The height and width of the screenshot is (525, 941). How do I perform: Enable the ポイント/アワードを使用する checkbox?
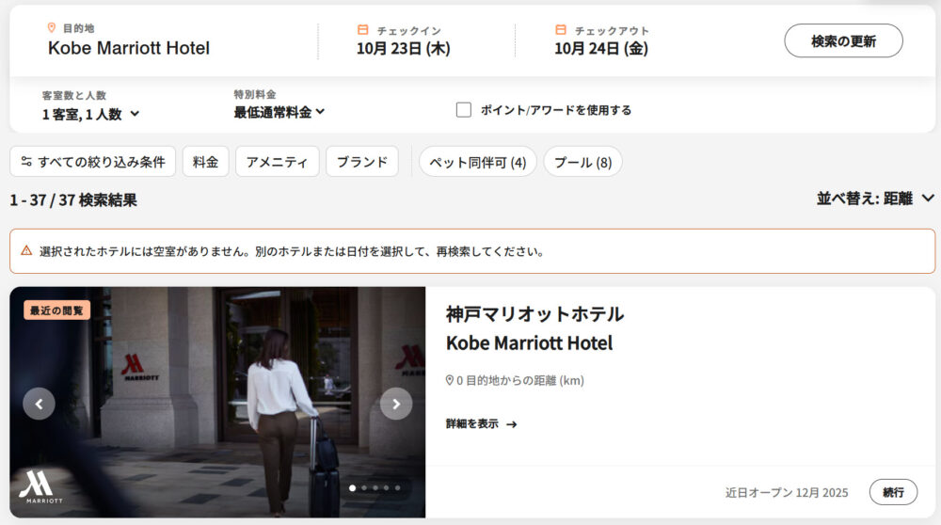(464, 110)
